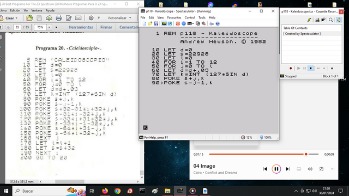Viewport: 349px width, 196px height.
Task: Click the gear settings icon in PDF reader
Action: (91, 18)
